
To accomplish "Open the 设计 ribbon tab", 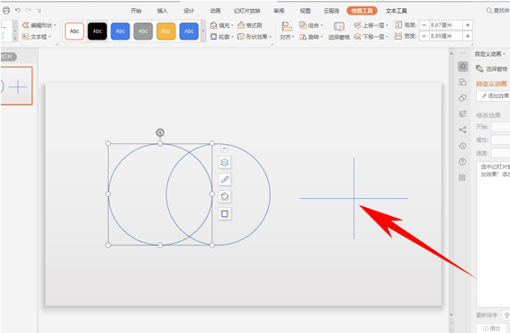I will coord(189,11).
